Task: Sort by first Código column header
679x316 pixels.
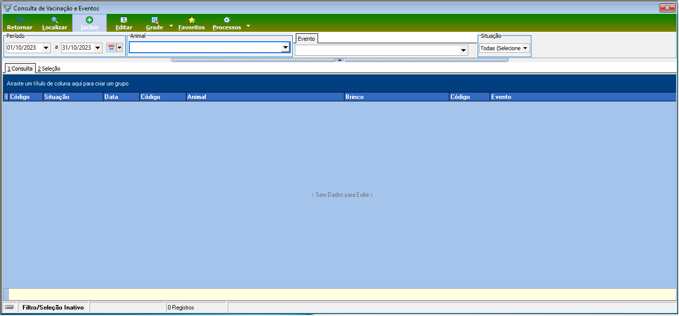Action: click(x=26, y=97)
